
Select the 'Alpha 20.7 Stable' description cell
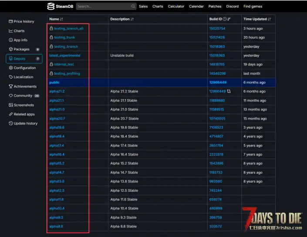coord(158,118)
